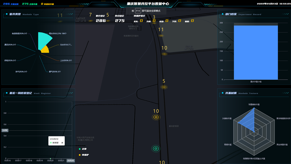Click the 待维护统计 heading

pos(139,16)
